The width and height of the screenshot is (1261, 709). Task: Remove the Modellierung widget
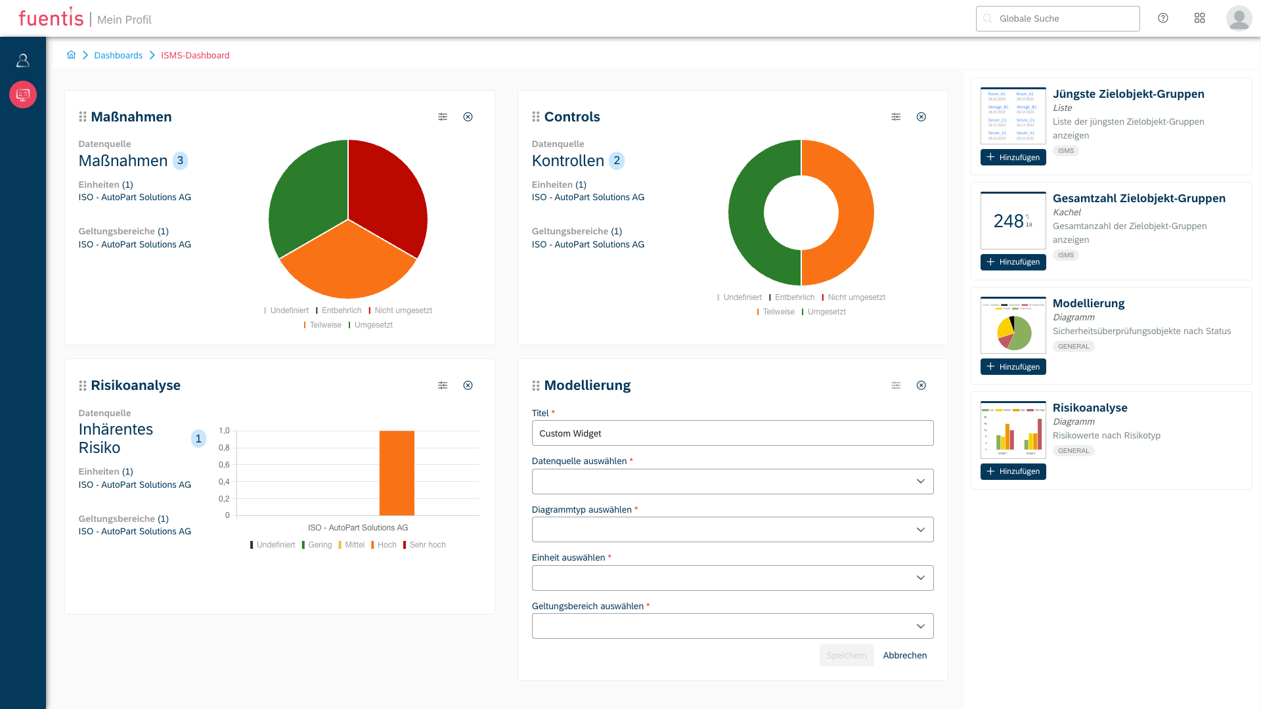921,385
